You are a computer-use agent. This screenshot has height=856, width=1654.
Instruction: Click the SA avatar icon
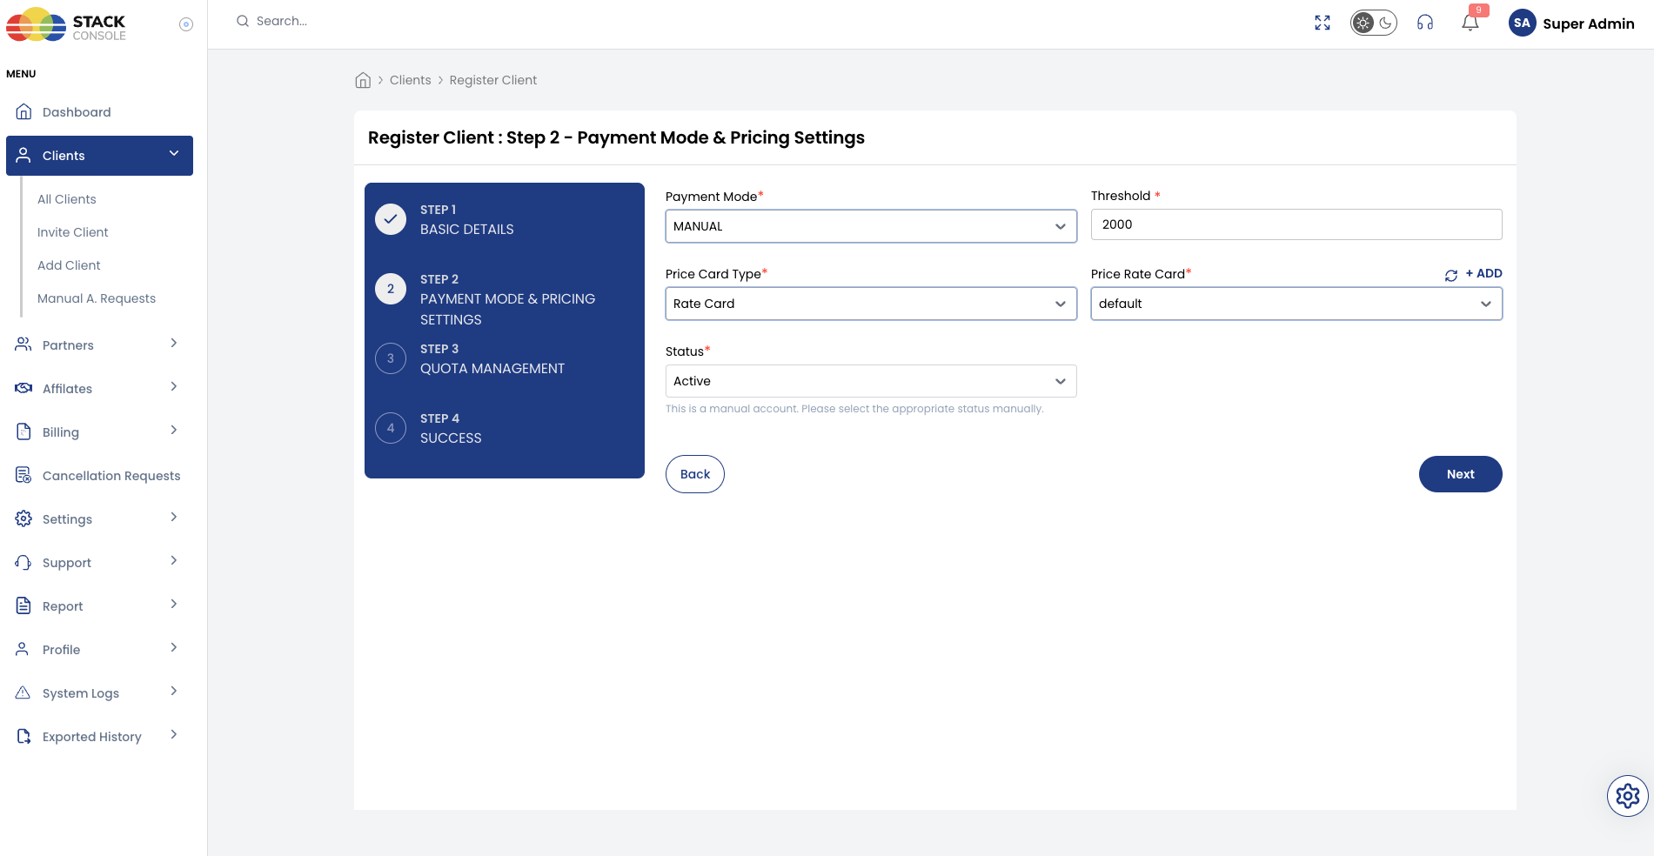1522,23
